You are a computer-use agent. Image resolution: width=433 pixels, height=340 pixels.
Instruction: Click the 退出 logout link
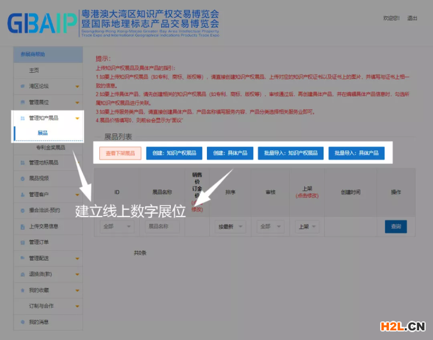[413, 18]
